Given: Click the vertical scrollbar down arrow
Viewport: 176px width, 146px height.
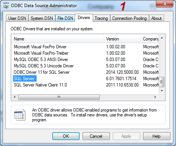Looking at the screenshot, I should (x=162, y=91).
